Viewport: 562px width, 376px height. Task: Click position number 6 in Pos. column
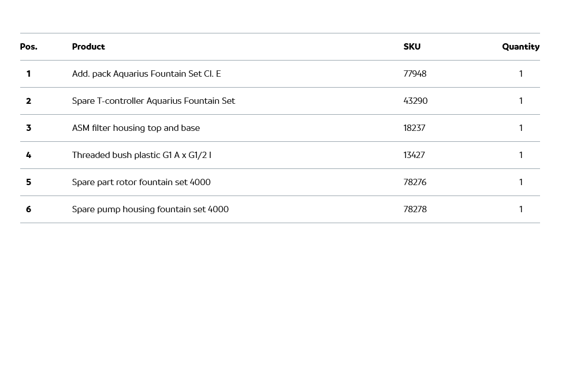[28, 209]
